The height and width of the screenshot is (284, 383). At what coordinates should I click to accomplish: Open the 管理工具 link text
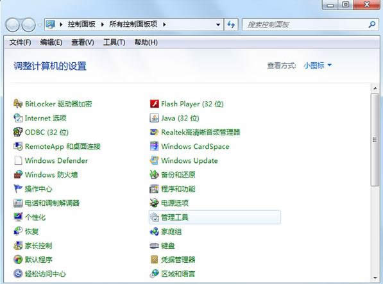tap(175, 217)
